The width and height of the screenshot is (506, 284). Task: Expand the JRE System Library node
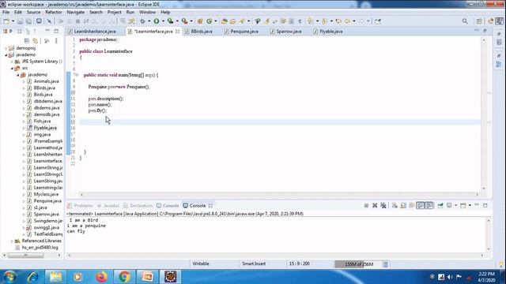coord(12,62)
